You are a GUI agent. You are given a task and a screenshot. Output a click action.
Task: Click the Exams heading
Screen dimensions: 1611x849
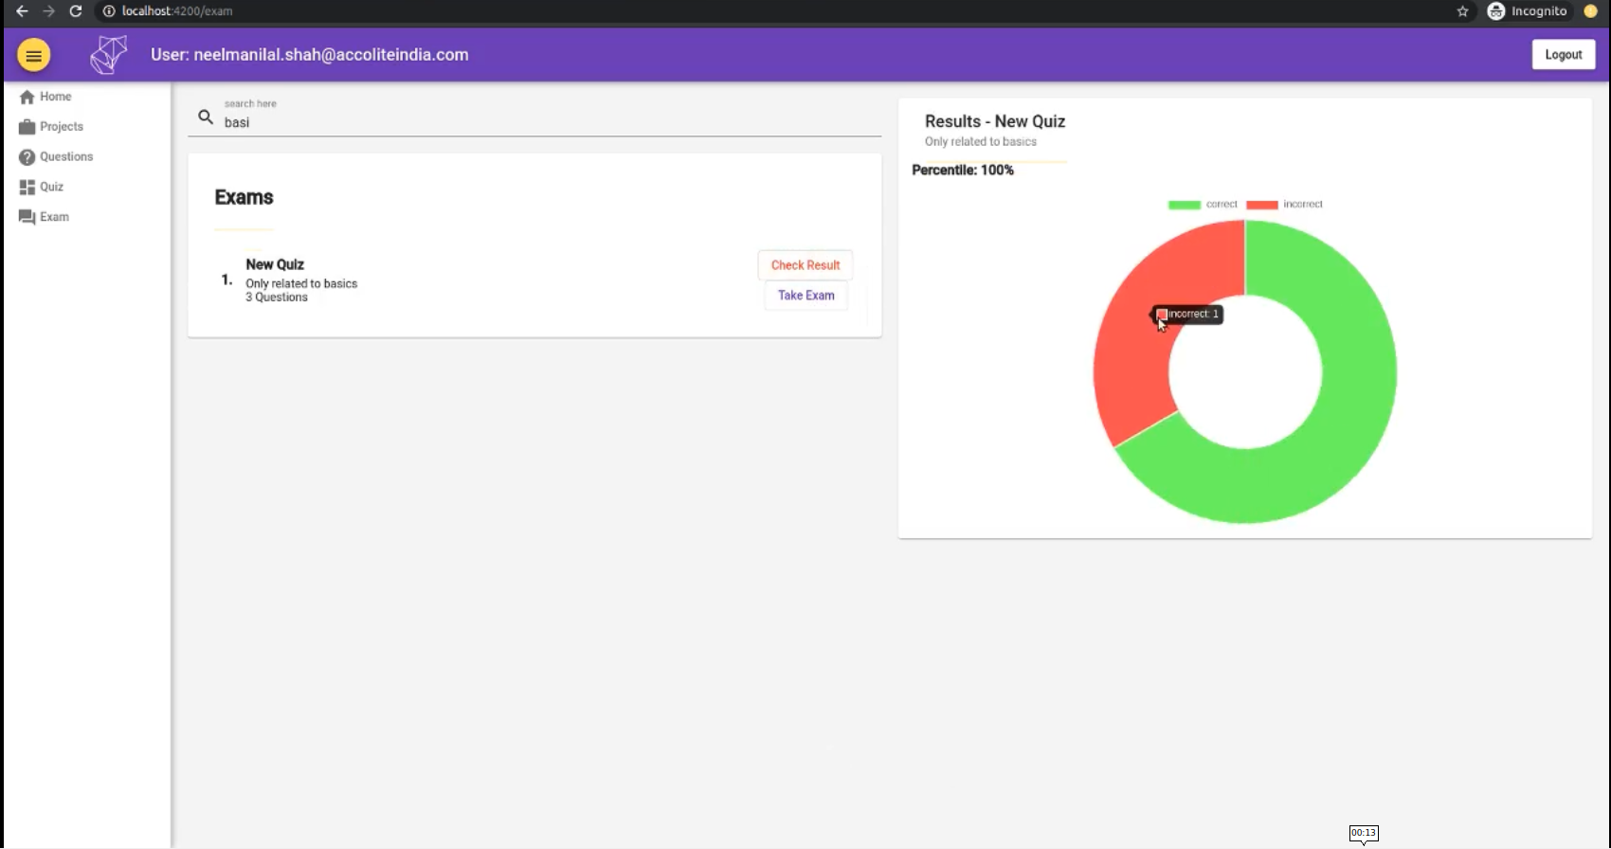[244, 197]
